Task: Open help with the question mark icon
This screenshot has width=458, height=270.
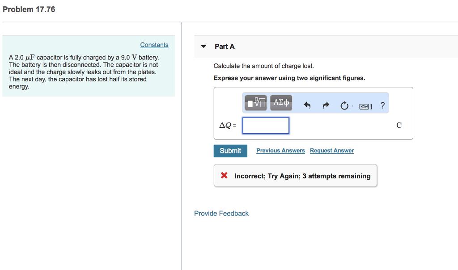Action: 383,105
